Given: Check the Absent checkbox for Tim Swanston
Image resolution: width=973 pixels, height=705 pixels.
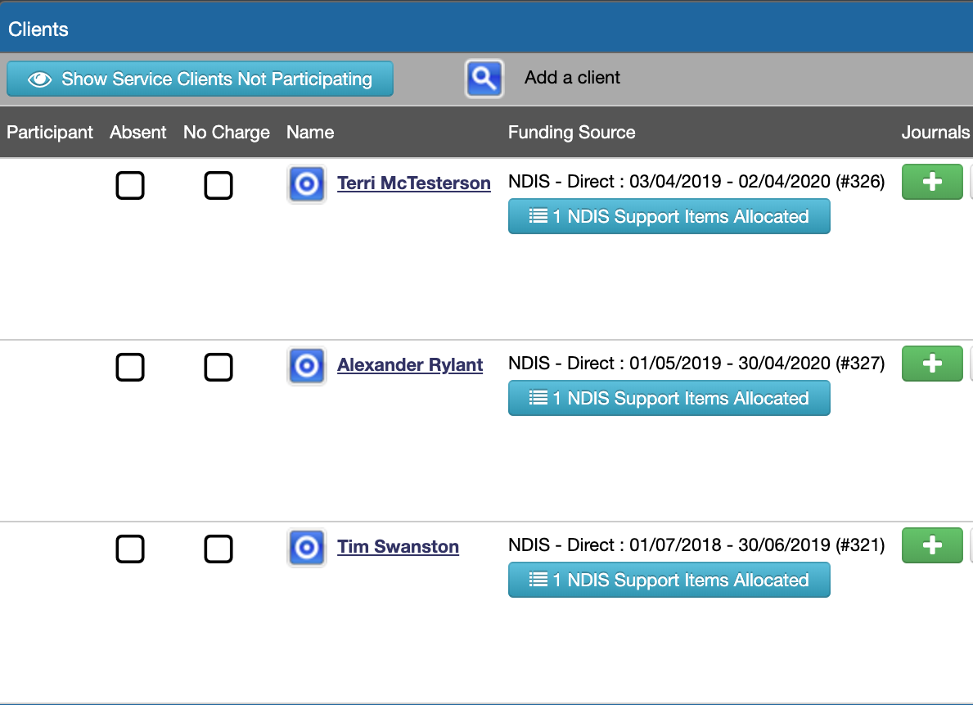Looking at the screenshot, I should 130,549.
